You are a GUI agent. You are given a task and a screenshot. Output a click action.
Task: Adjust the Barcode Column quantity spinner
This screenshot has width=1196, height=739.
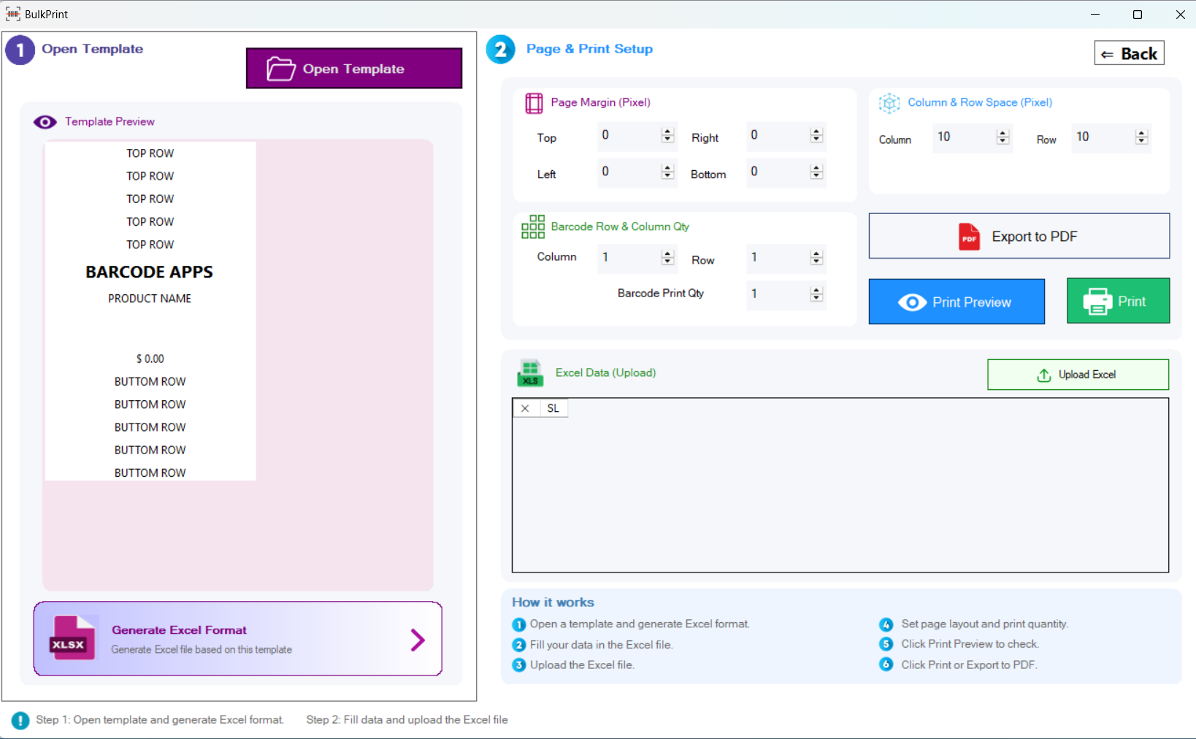[x=667, y=257]
